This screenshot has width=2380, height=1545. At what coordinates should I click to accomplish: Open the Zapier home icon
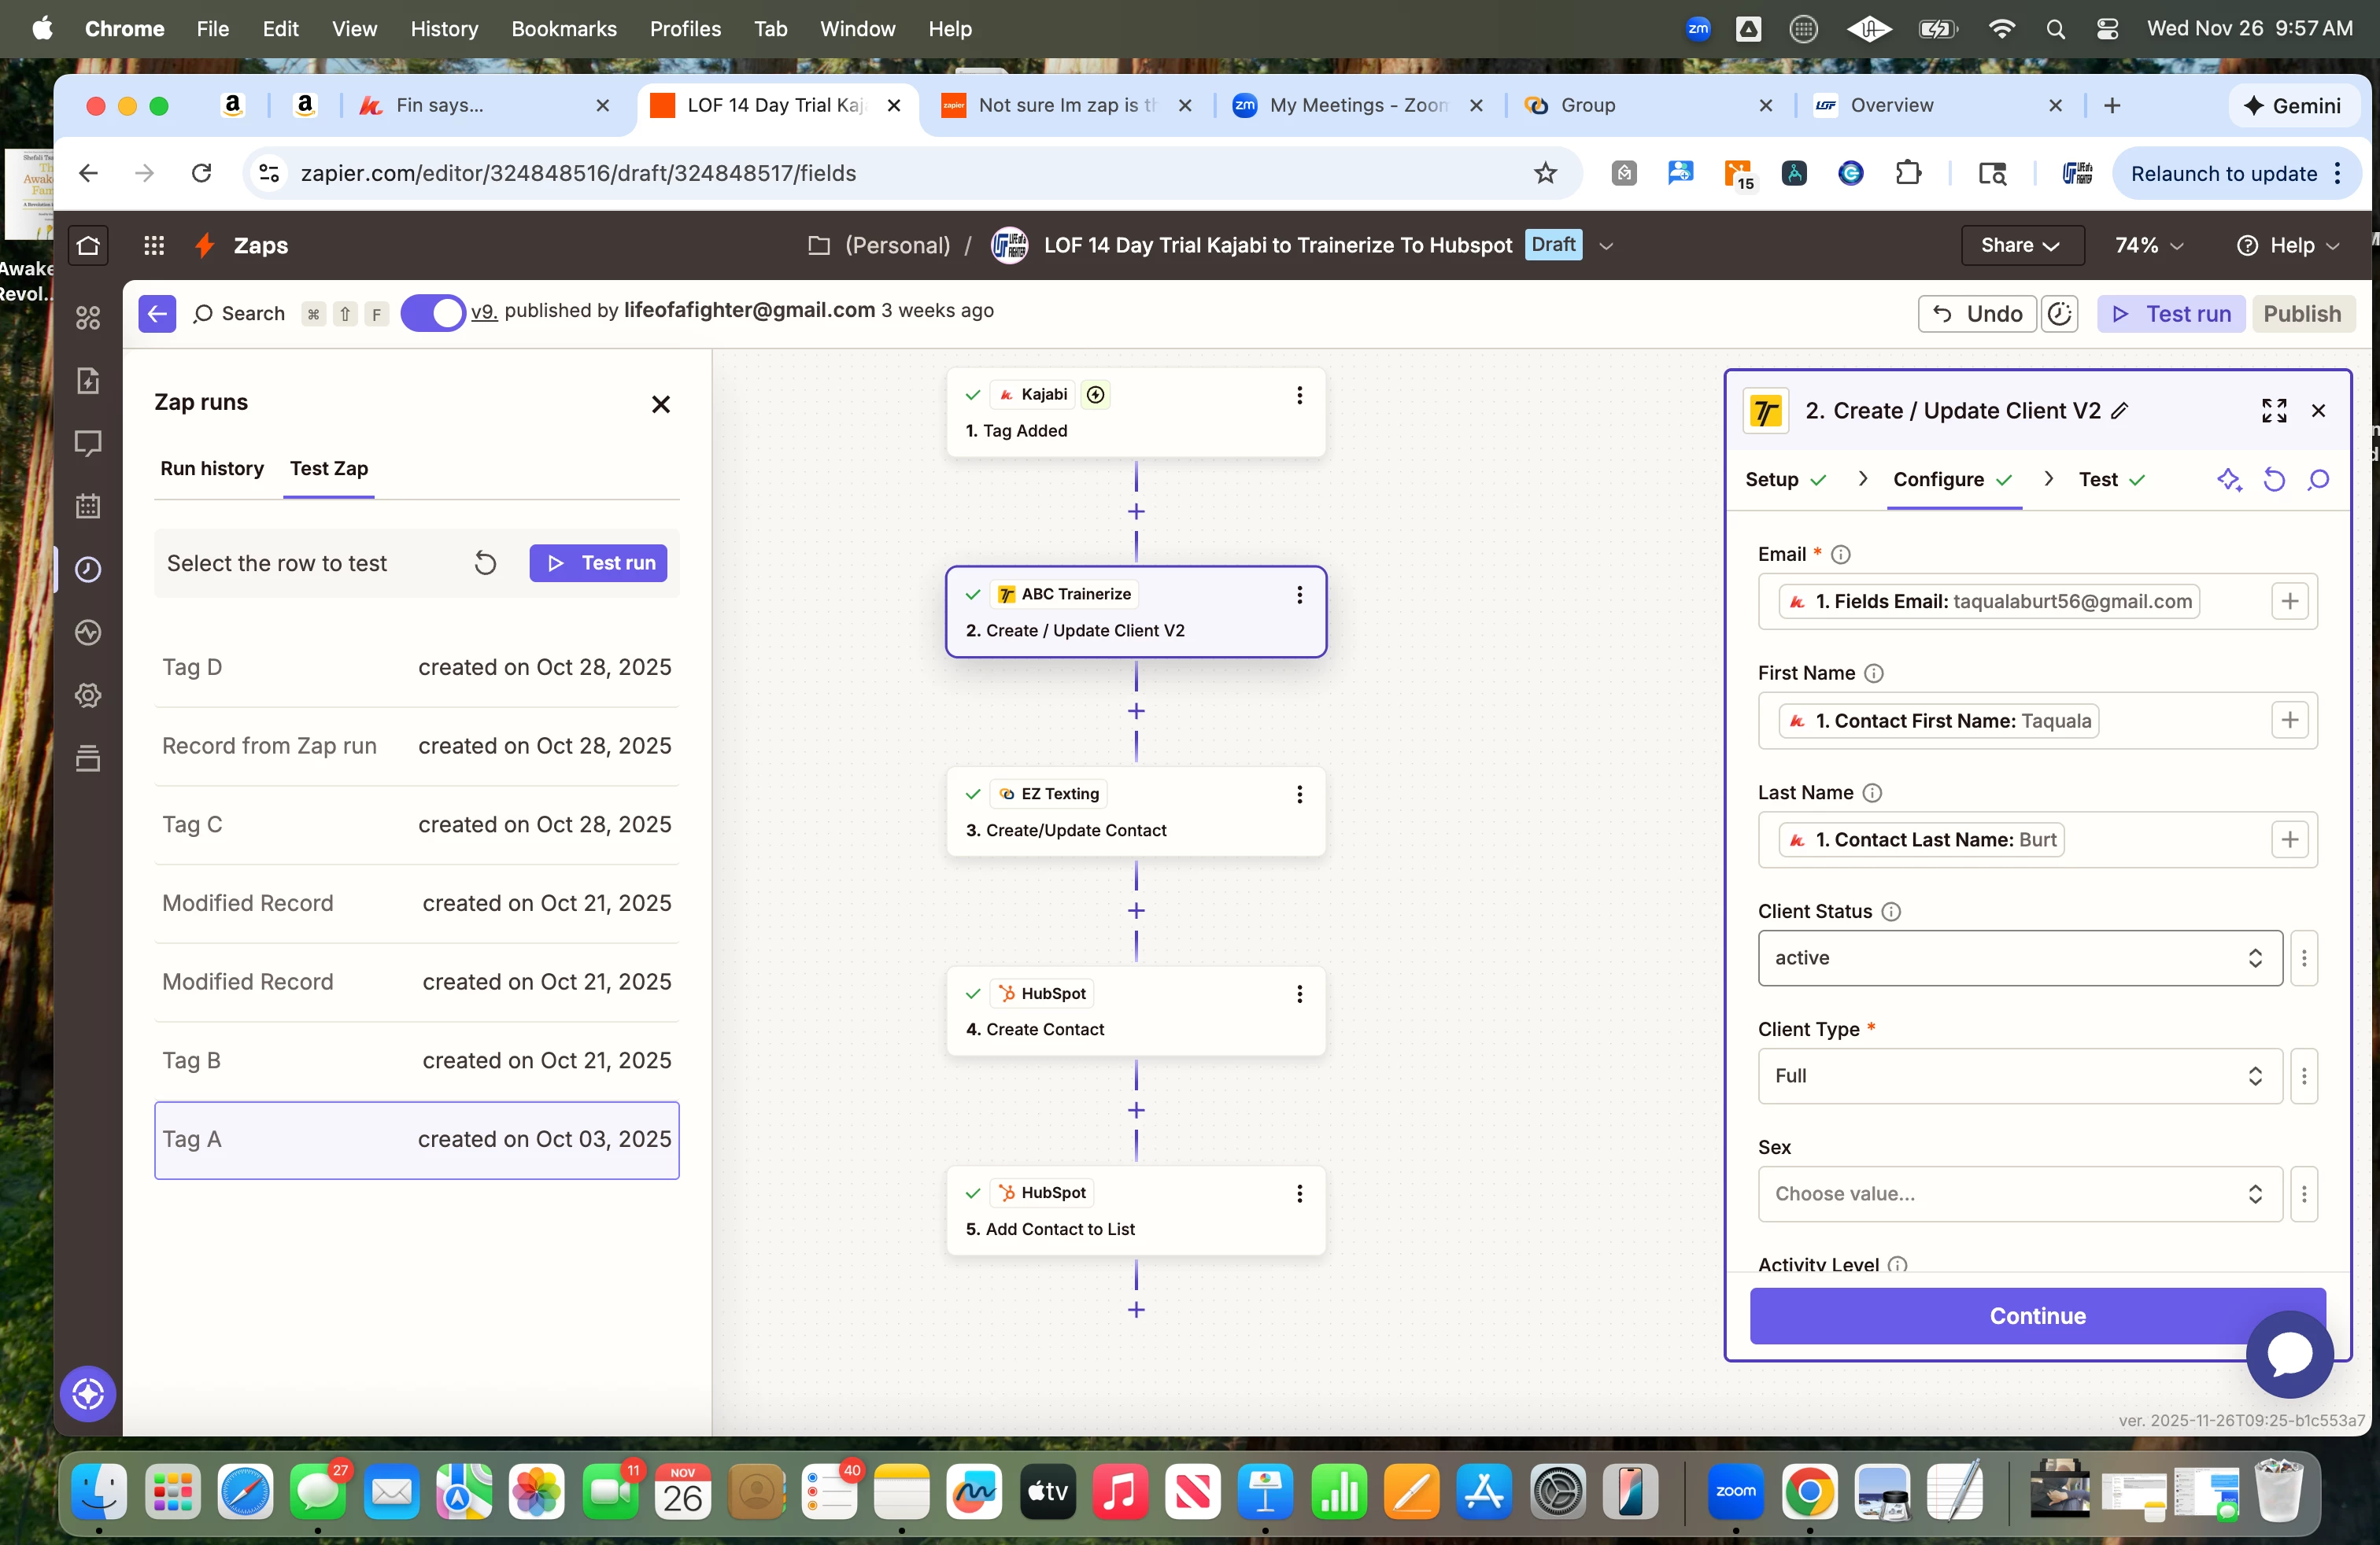click(x=88, y=246)
